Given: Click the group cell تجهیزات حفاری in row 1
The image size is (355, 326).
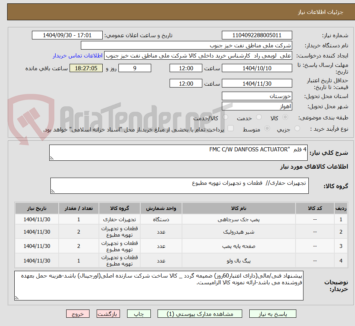Looking at the screenshot, I should coord(120,219).
